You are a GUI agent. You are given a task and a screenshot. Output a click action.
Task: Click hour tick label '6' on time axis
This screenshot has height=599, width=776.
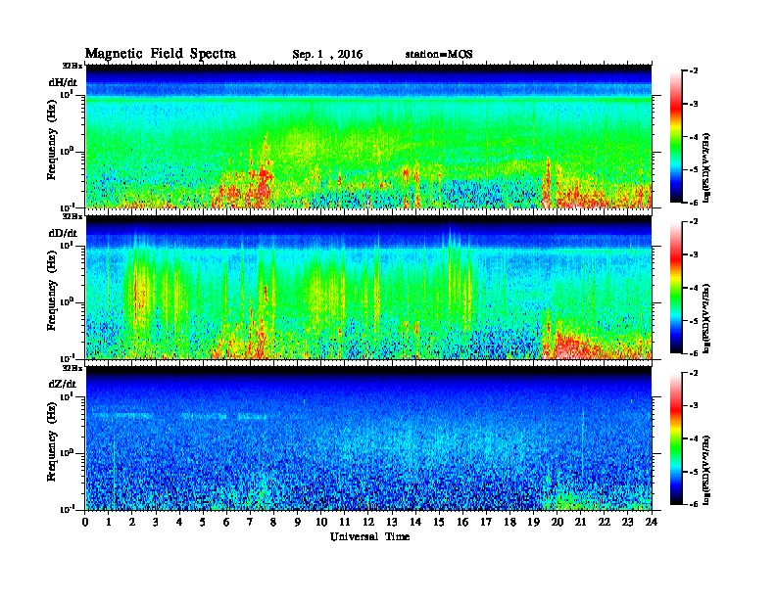tap(226, 522)
